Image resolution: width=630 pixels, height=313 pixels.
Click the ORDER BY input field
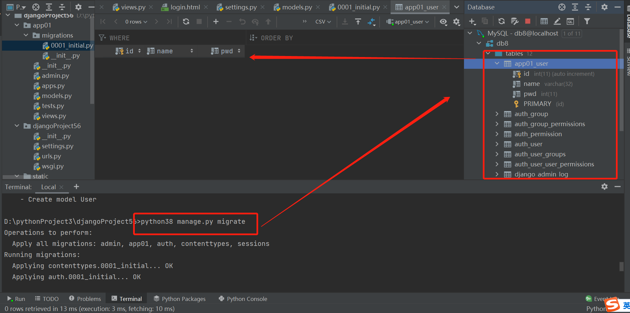pyautogui.click(x=355, y=38)
